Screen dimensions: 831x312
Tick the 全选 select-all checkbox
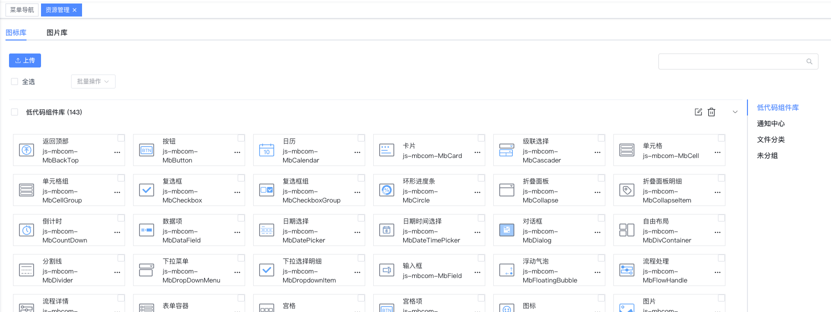[15, 81]
